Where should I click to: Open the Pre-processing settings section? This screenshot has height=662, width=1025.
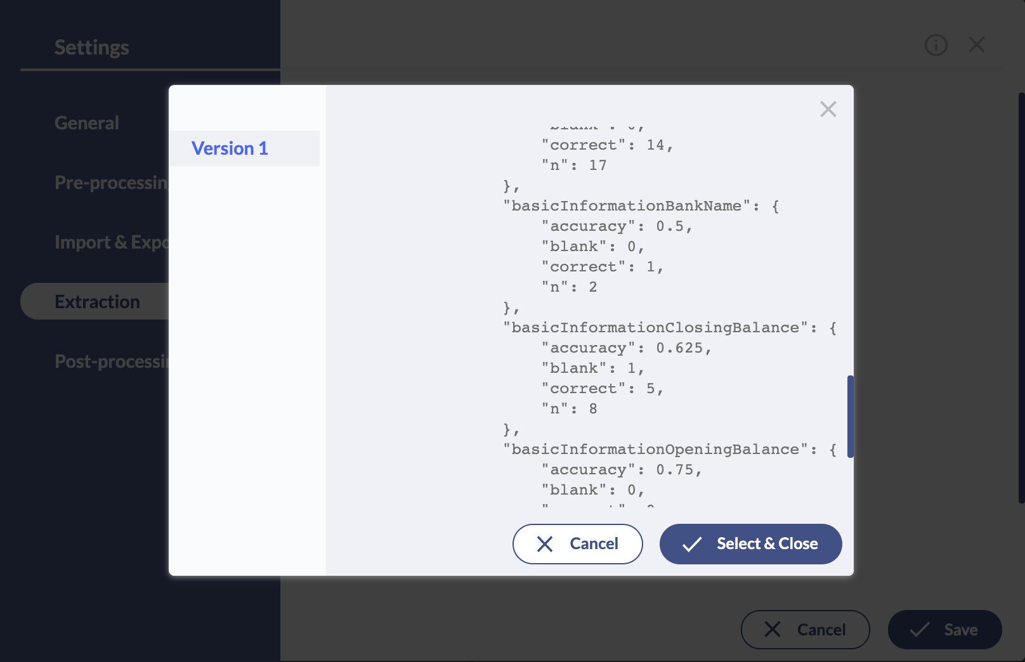112,183
